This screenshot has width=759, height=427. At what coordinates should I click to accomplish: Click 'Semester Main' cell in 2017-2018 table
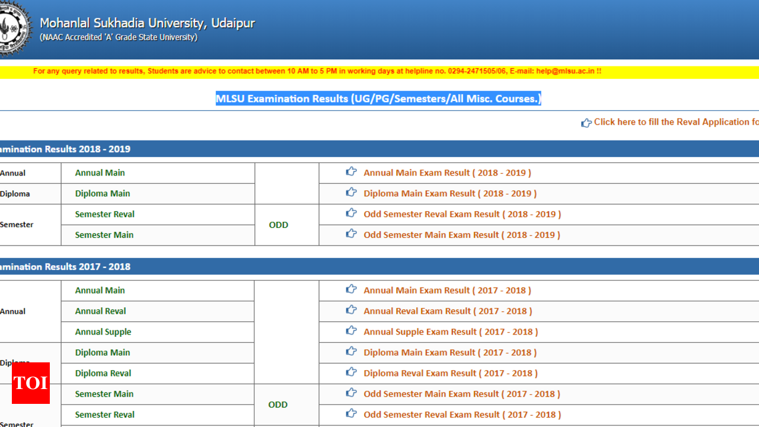click(x=158, y=394)
